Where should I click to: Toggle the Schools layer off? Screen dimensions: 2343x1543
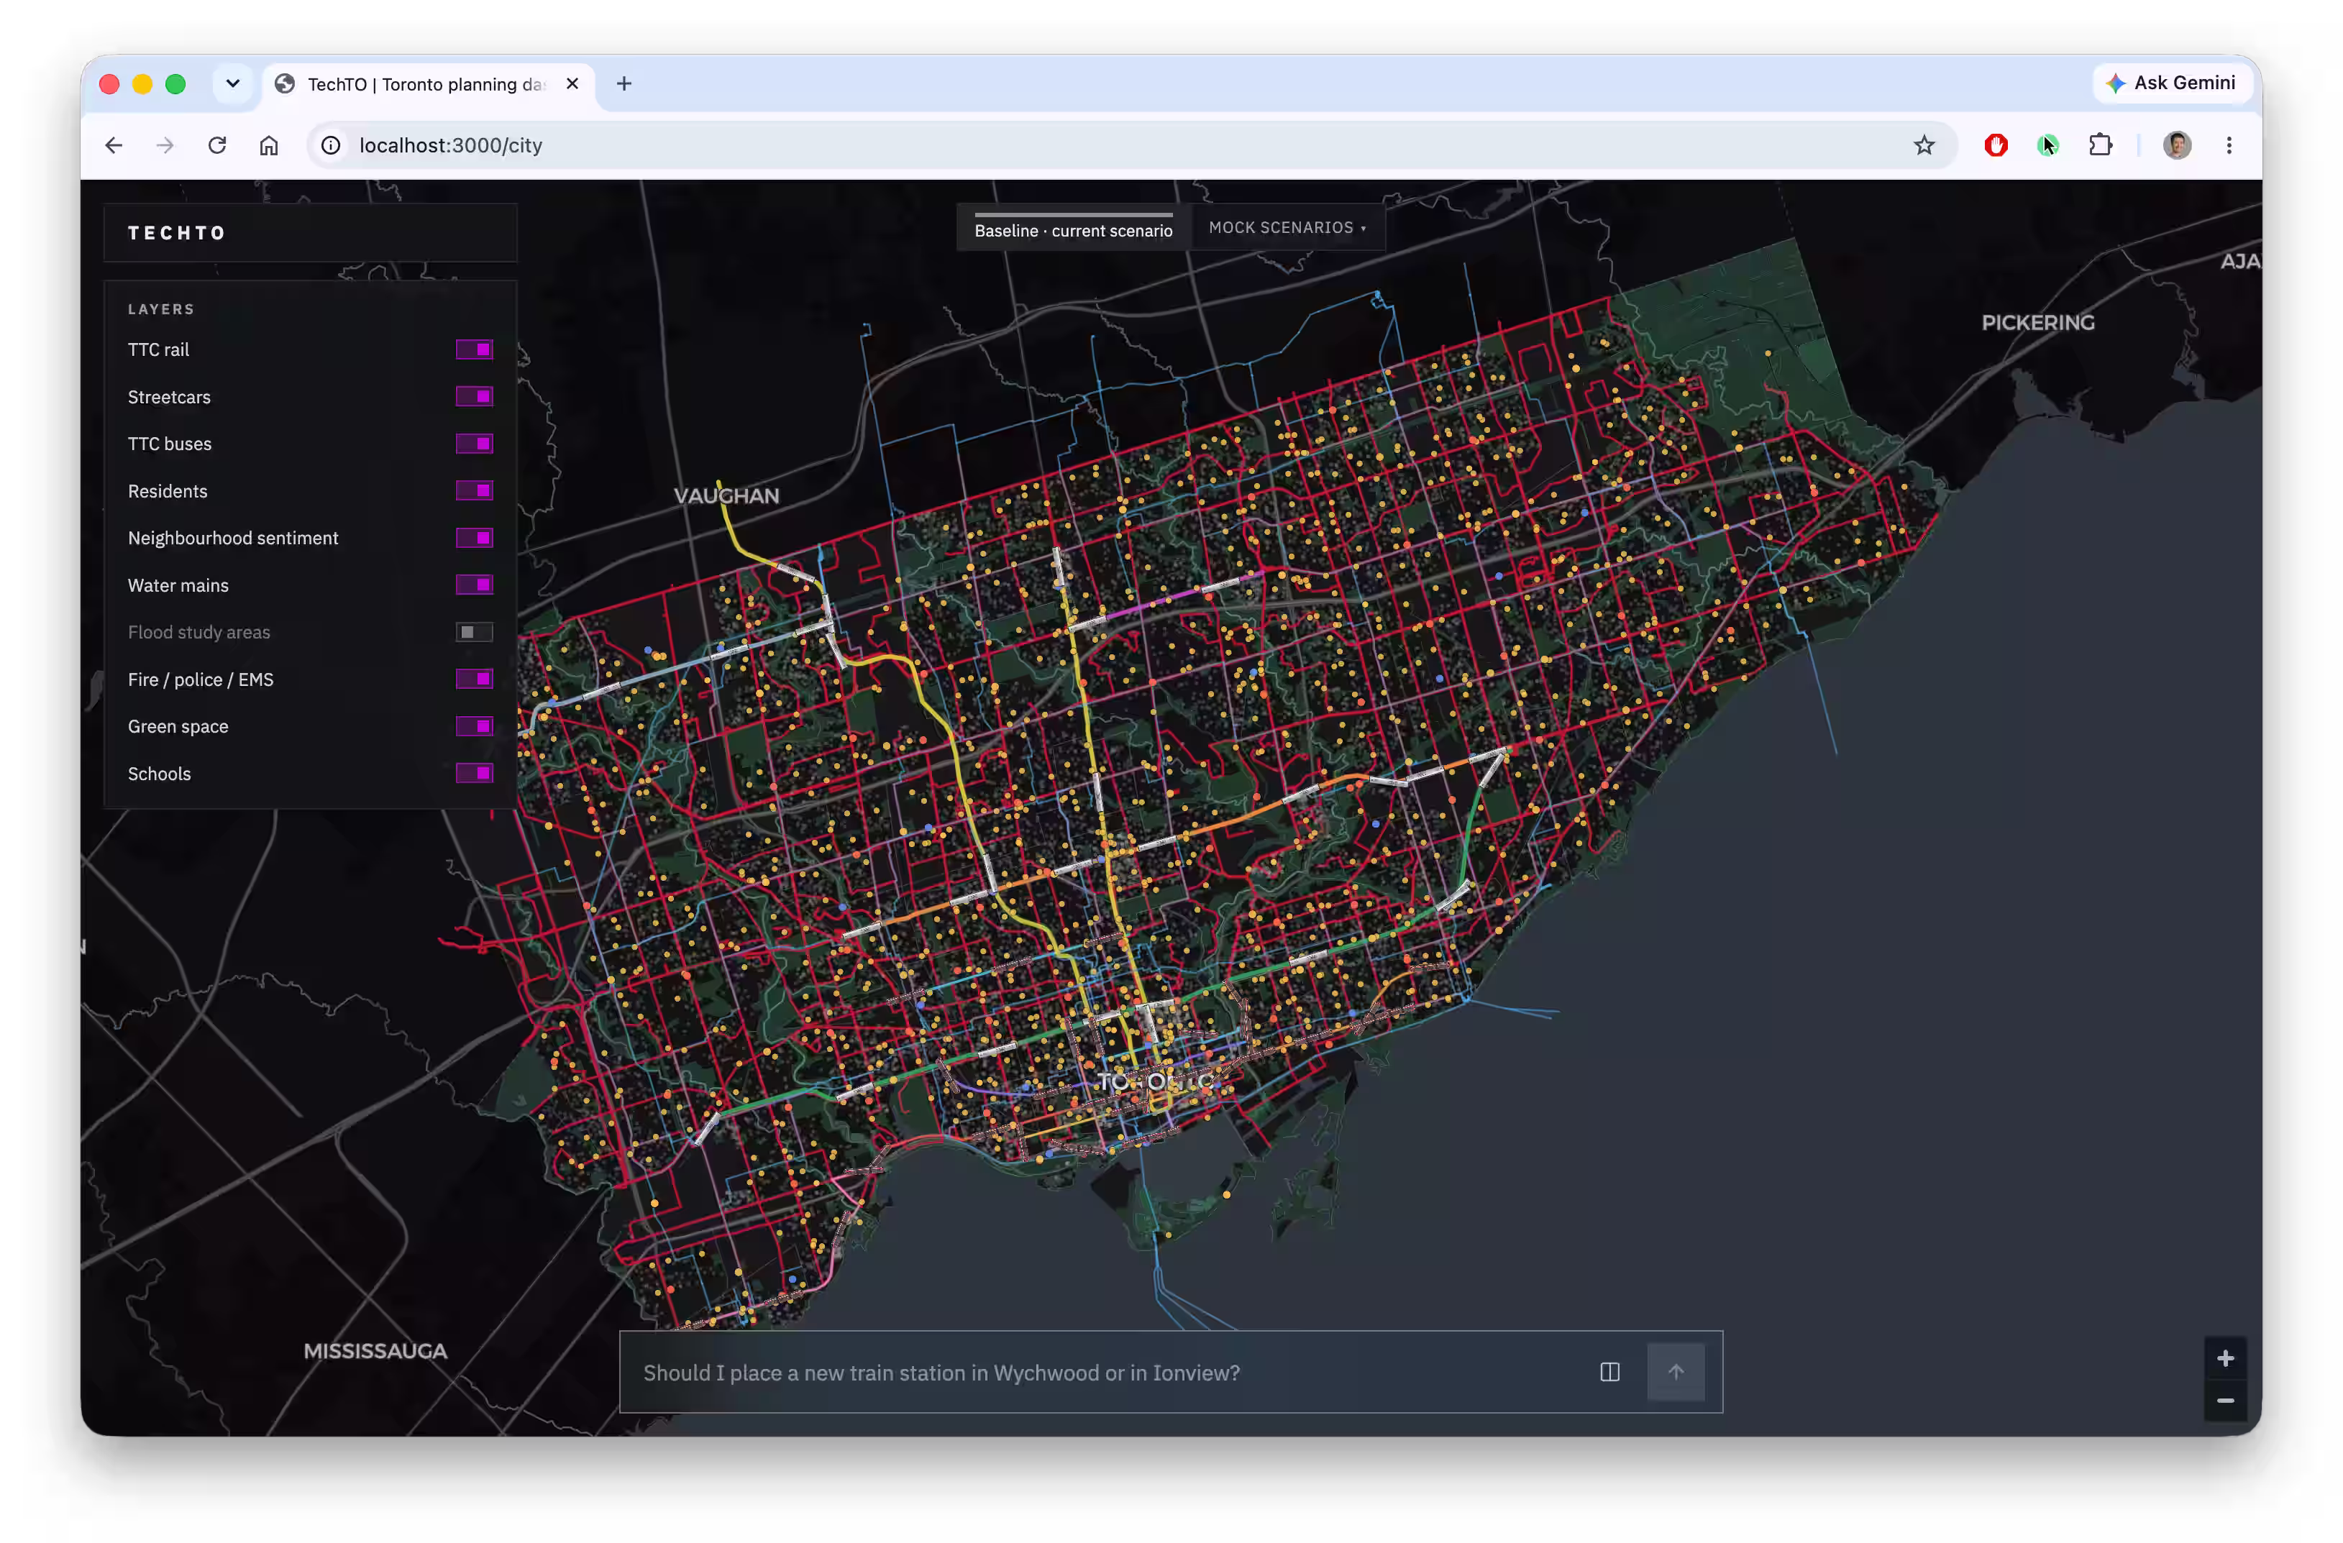click(473, 774)
